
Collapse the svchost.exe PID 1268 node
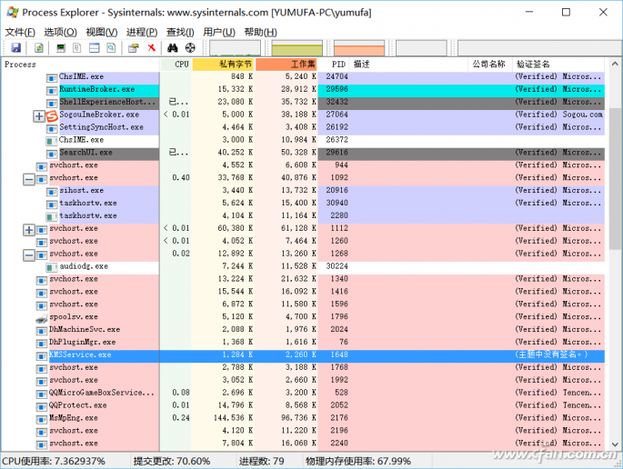pyautogui.click(x=29, y=255)
